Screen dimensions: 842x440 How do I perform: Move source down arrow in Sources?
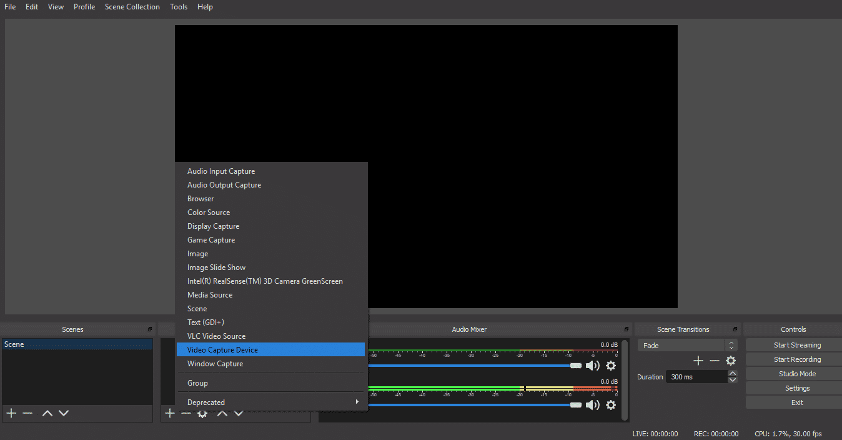(x=238, y=413)
